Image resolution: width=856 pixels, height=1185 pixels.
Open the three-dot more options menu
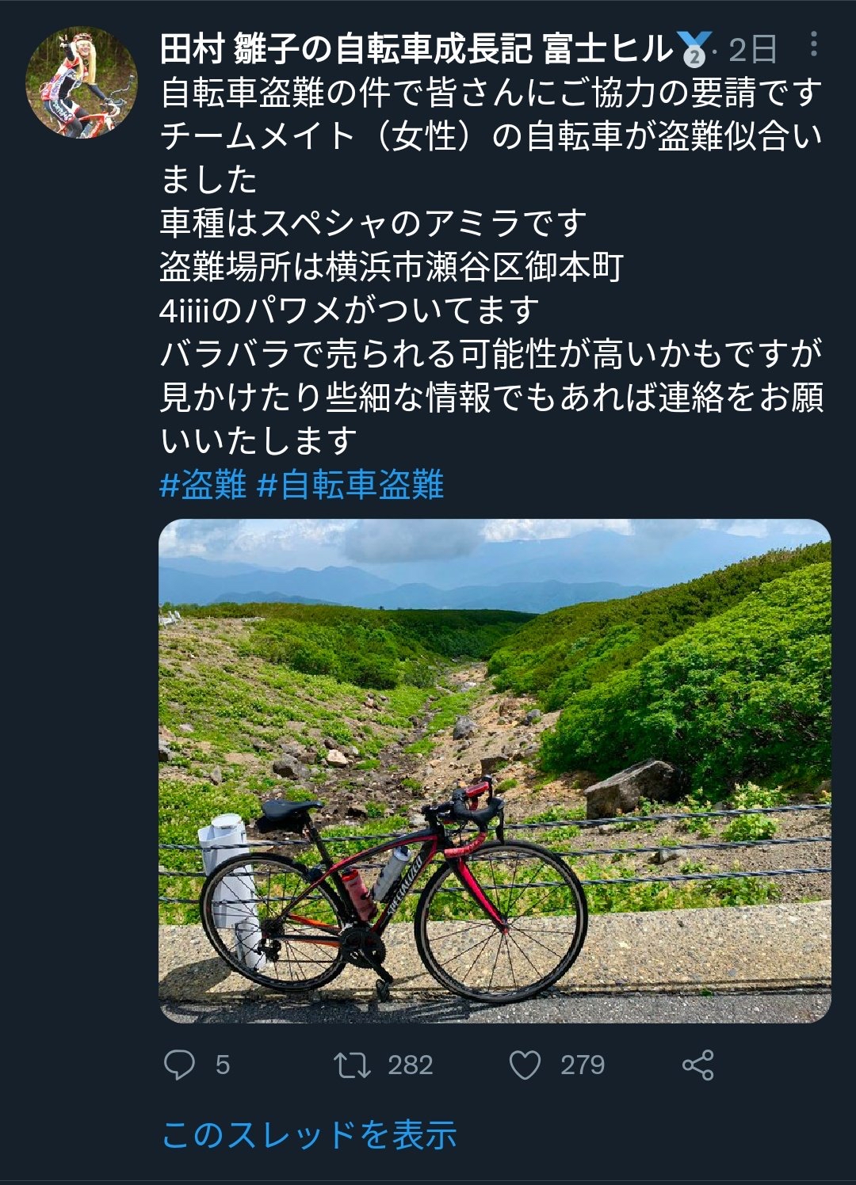(813, 44)
